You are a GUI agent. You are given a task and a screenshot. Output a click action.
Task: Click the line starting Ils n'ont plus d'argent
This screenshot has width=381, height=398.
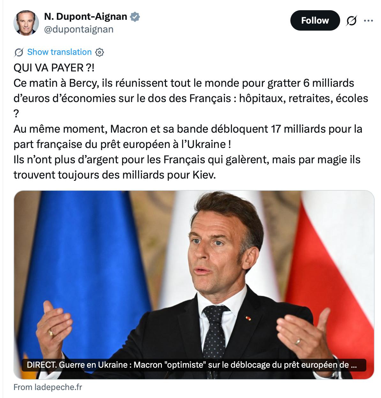[187, 159]
